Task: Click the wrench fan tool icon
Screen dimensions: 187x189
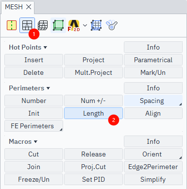Action: (112, 25)
